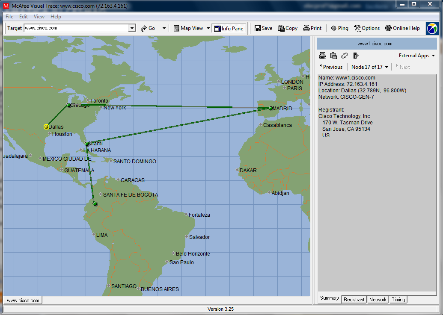Switch to the Timing tab
Image resolution: width=443 pixels, height=315 pixels.
pos(398,300)
